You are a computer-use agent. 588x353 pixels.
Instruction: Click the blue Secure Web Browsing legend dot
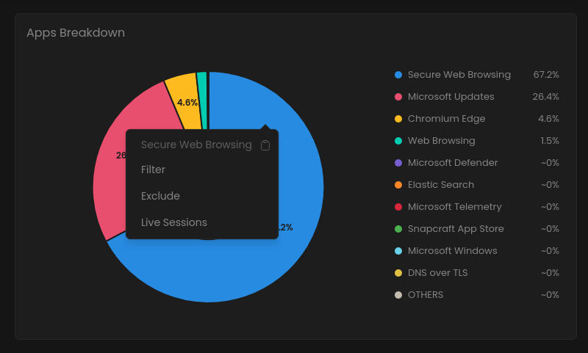(398, 75)
